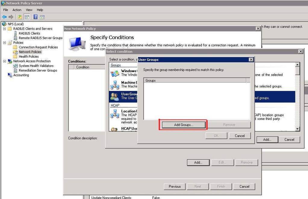Screen dimensions: 308x199
Task: Open the Help menu
Action: [x=40, y=10]
